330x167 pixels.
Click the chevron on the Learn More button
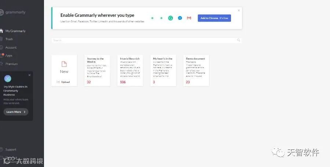(x=25, y=112)
